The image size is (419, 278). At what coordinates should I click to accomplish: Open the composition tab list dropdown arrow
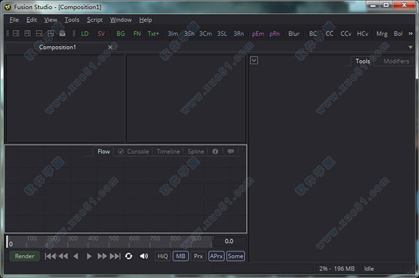pyautogui.click(x=410, y=47)
